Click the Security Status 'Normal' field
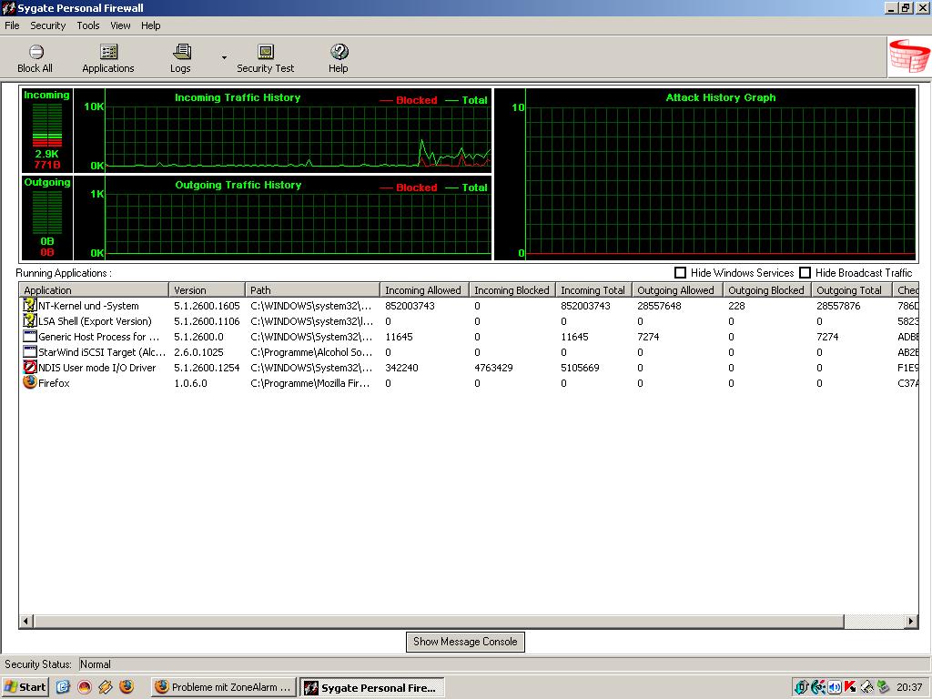 point(504,664)
